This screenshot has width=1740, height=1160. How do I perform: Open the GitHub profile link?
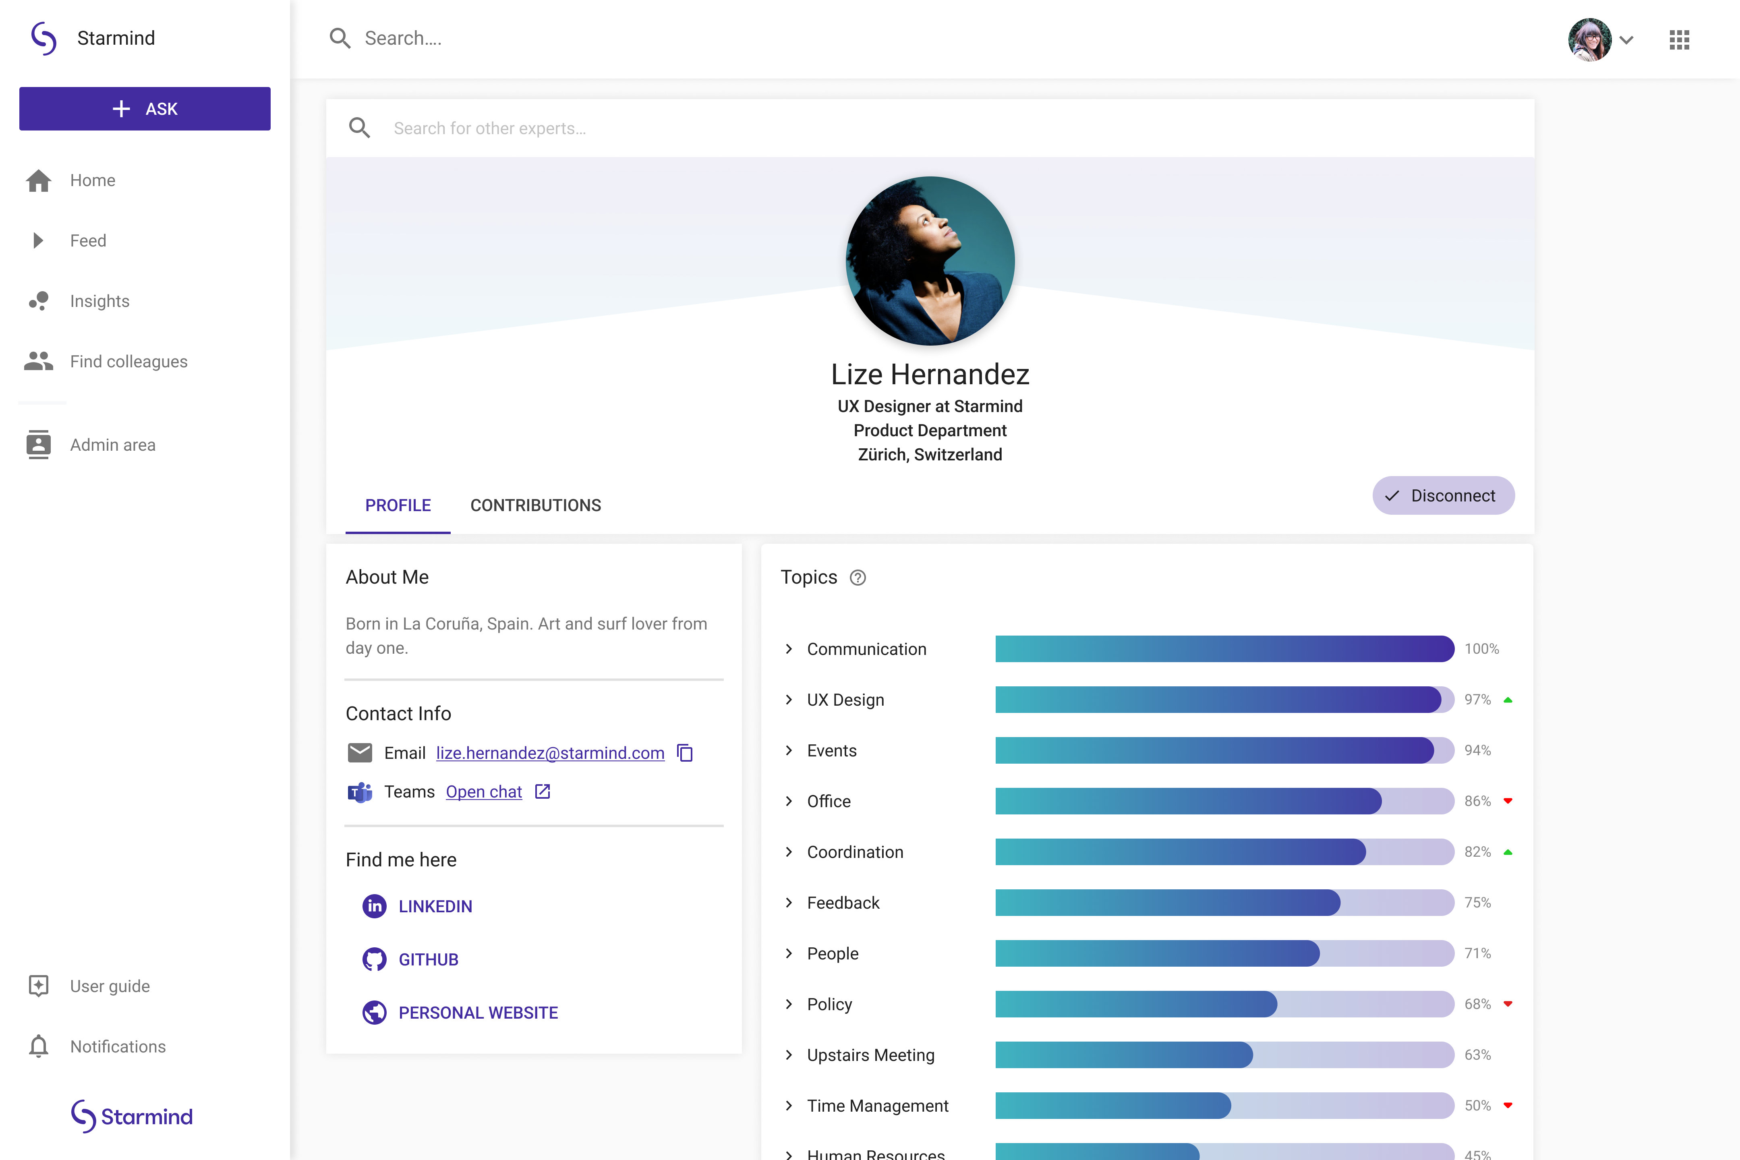pyautogui.click(x=428, y=959)
